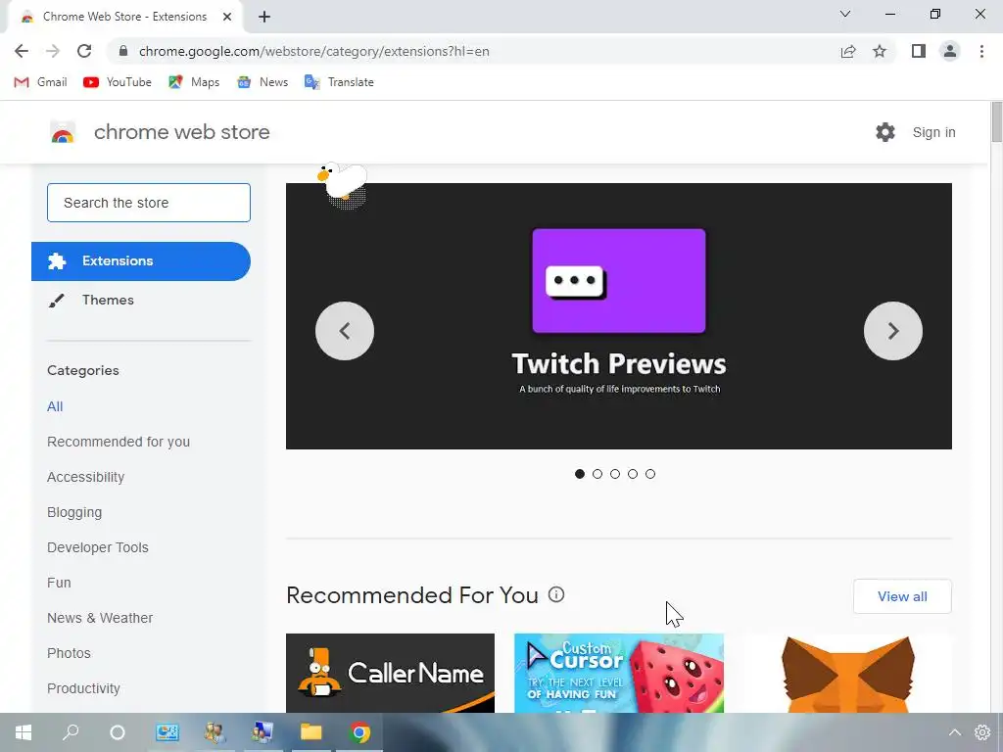
Task: Open the MetaMask fox extension card
Action: [x=847, y=674]
